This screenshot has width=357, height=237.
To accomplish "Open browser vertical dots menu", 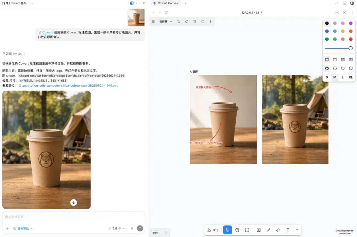I will [352, 13].
